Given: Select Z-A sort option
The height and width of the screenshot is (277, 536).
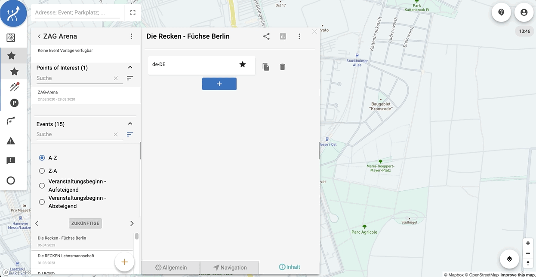Looking at the screenshot, I should point(42,171).
